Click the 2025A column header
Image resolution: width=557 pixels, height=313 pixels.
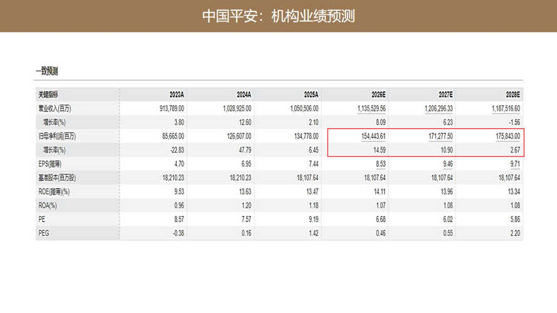pos(311,95)
